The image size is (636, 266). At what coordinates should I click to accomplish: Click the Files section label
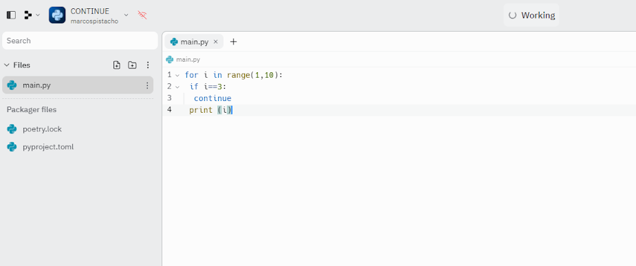pyautogui.click(x=21, y=65)
